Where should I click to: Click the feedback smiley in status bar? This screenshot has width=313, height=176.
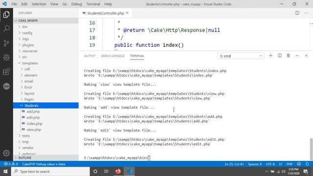299,164
